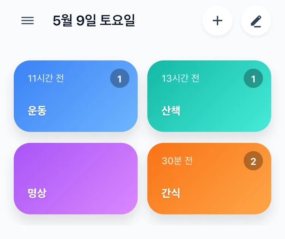The image size is (285, 239).
Task: Tap empty top area of 명상 card
Action: point(76,160)
